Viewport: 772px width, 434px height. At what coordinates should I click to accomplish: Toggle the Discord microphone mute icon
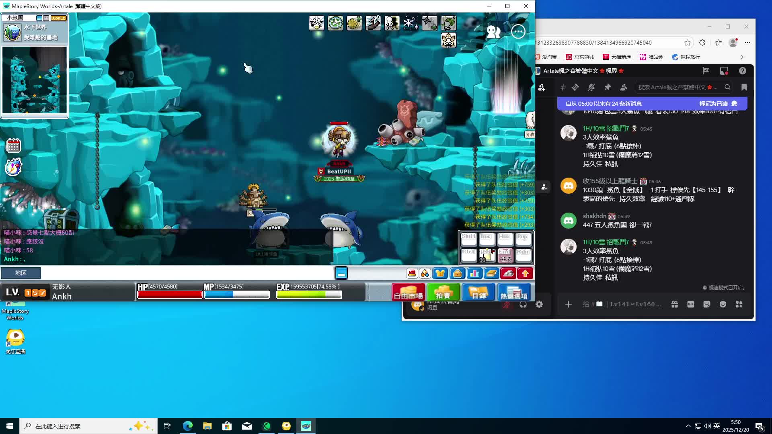point(506,305)
